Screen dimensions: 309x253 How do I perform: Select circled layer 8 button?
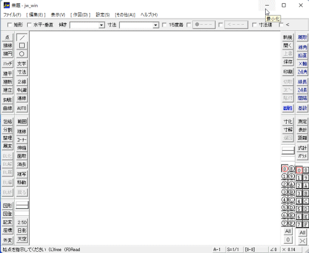[291, 169]
